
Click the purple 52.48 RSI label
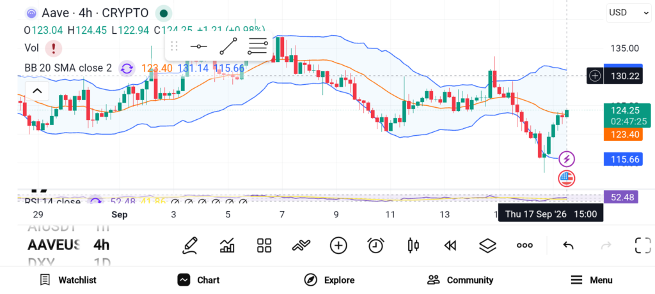tap(621, 197)
